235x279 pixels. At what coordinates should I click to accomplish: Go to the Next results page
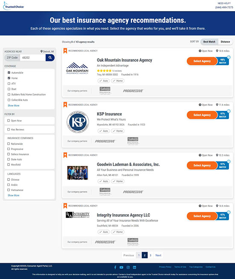click(x=158, y=255)
